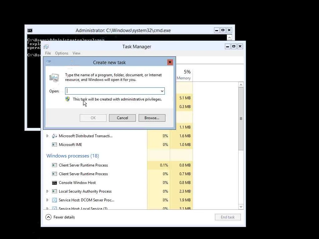Close the Create new task dialog

coord(170,62)
